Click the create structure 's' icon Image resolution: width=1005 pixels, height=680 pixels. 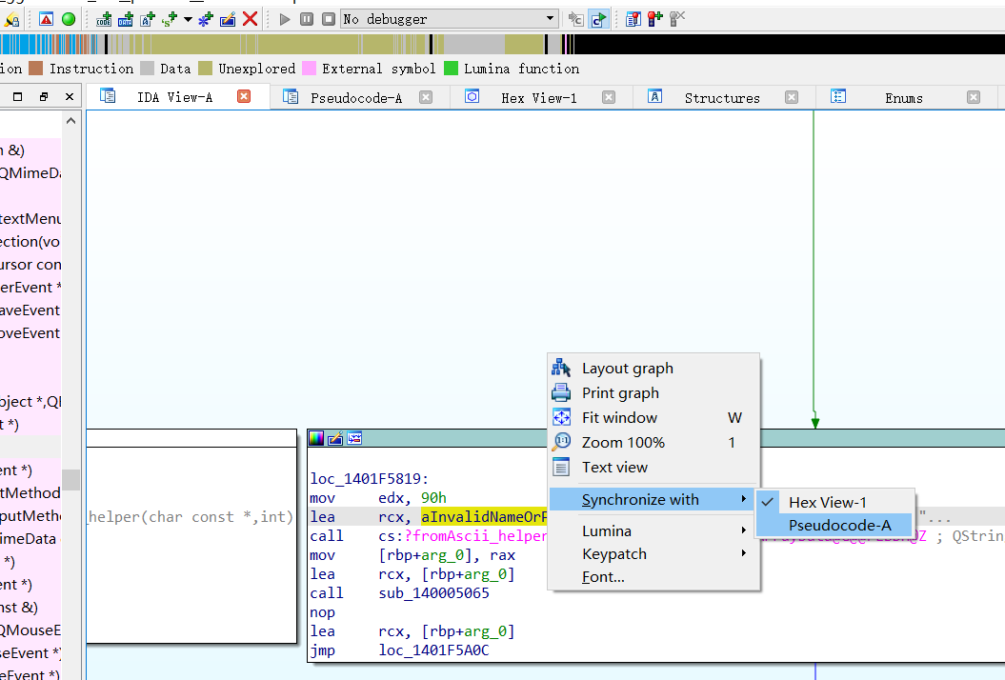pyautogui.click(x=170, y=19)
